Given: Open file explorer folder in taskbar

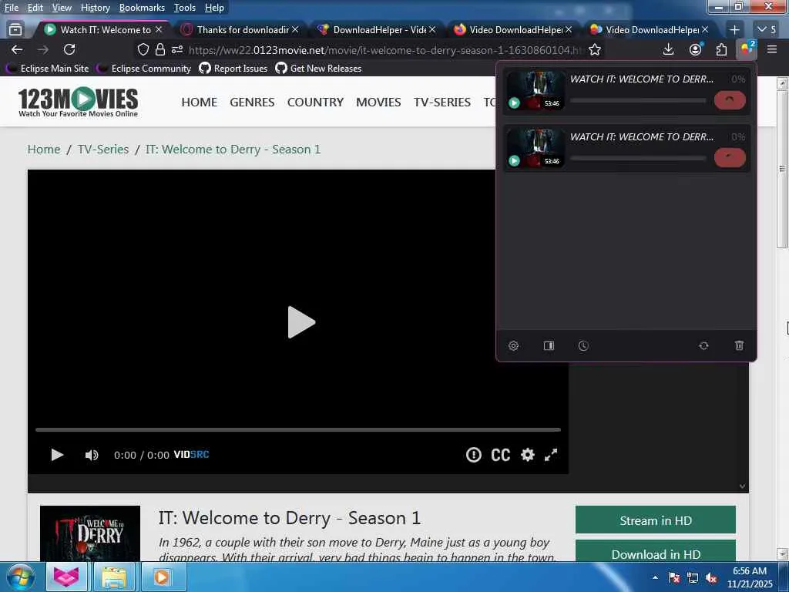Looking at the screenshot, I should tap(114, 577).
